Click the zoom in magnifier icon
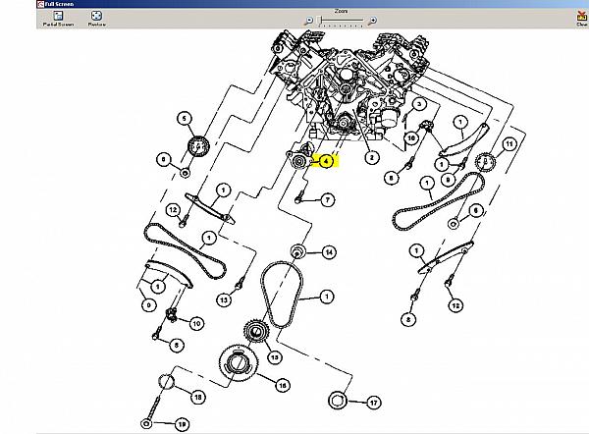This screenshot has width=589, height=434. tap(372, 21)
